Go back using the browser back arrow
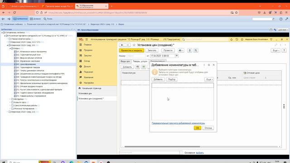The image size is (290, 163). 4,13
